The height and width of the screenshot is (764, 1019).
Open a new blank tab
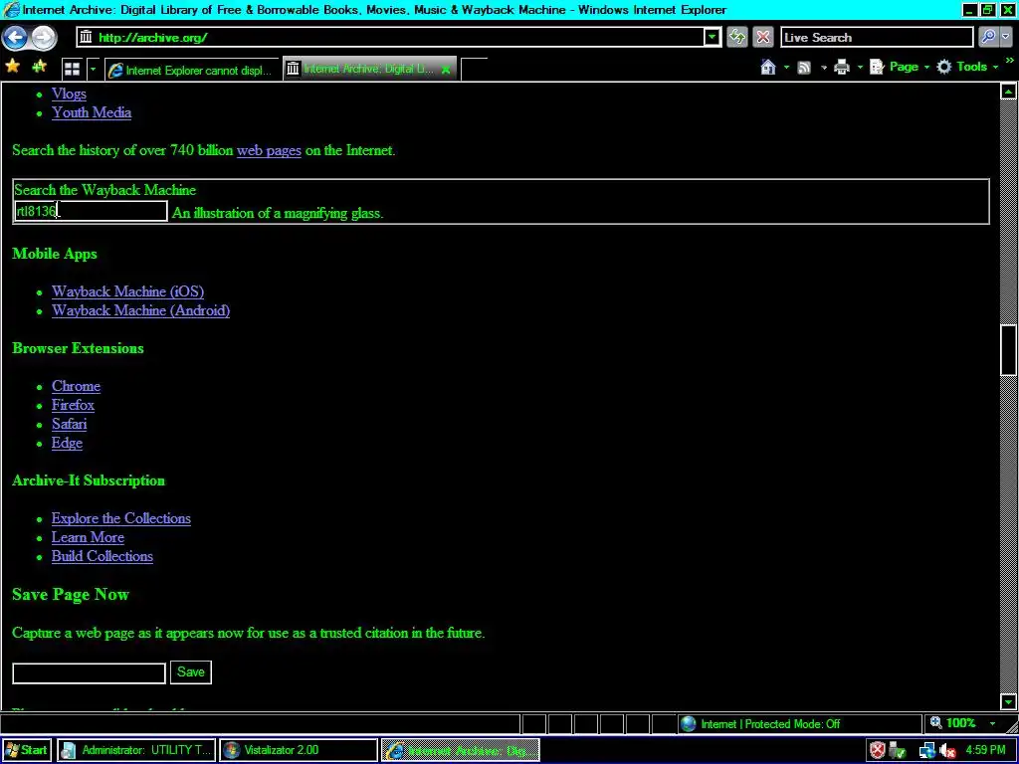point(474,69)
